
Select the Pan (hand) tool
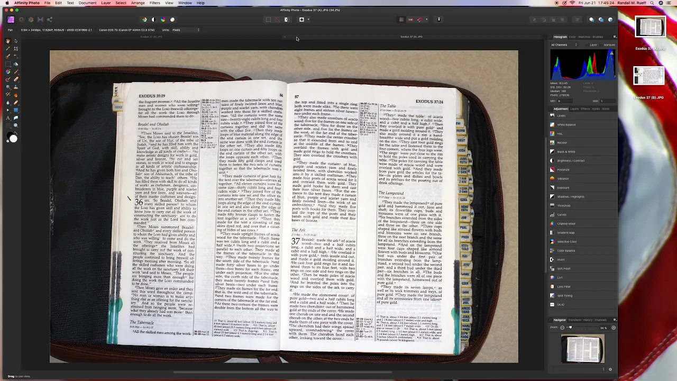coord(7,41)
